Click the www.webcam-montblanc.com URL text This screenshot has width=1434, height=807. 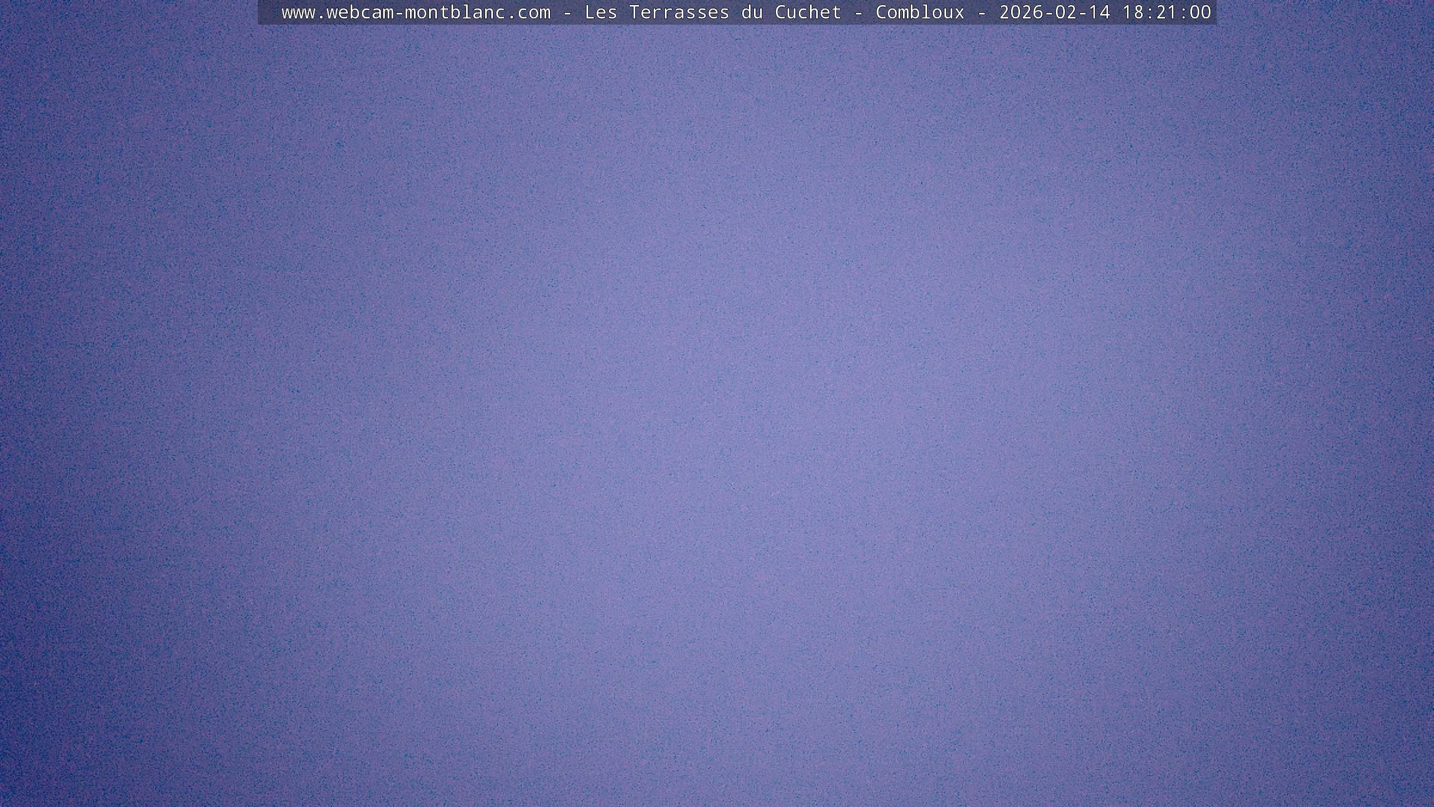point(416,12)
